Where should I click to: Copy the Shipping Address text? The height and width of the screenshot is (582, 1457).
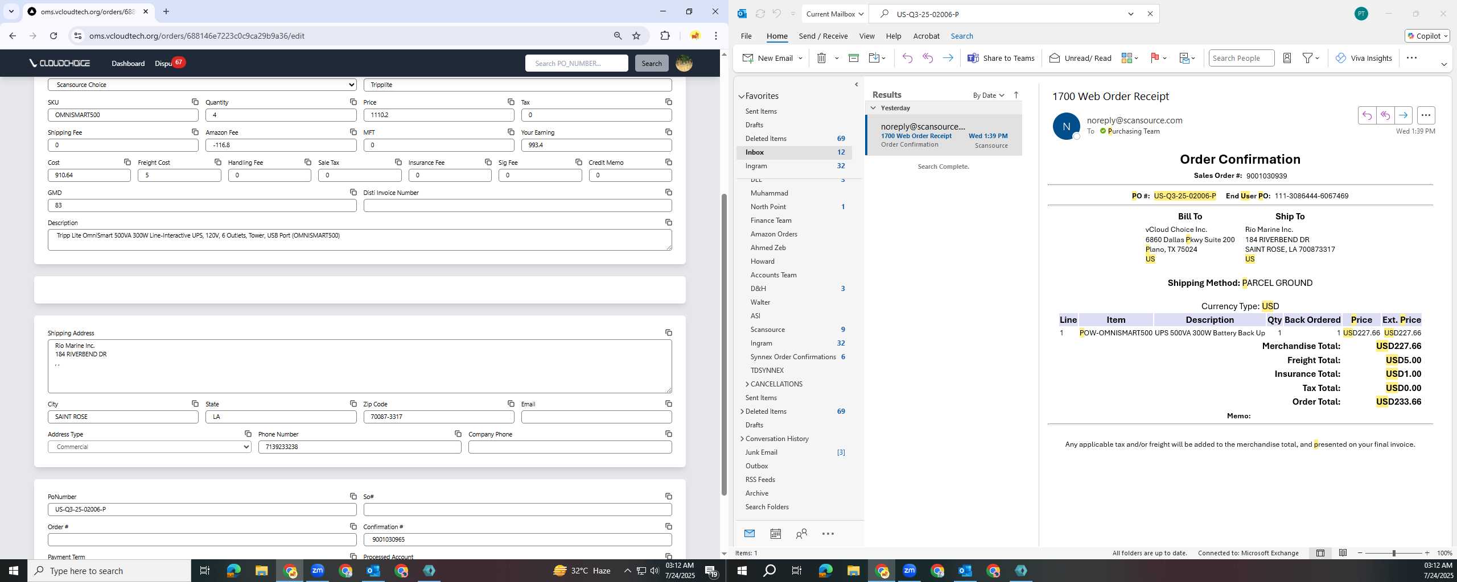[x=669, y=332]
